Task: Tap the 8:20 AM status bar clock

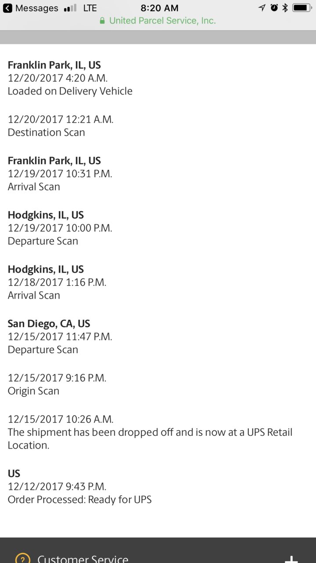Action: 159,8
